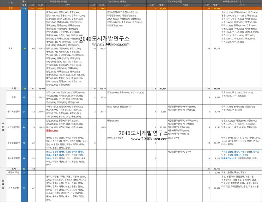Select the subtotal value 70,109
This screenshot has width=262, height=202.
pos(42,88)
